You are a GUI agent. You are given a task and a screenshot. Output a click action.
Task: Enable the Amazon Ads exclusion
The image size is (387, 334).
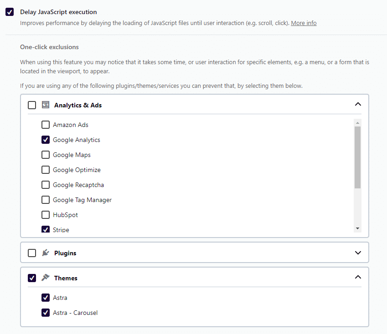click(46, 125)
